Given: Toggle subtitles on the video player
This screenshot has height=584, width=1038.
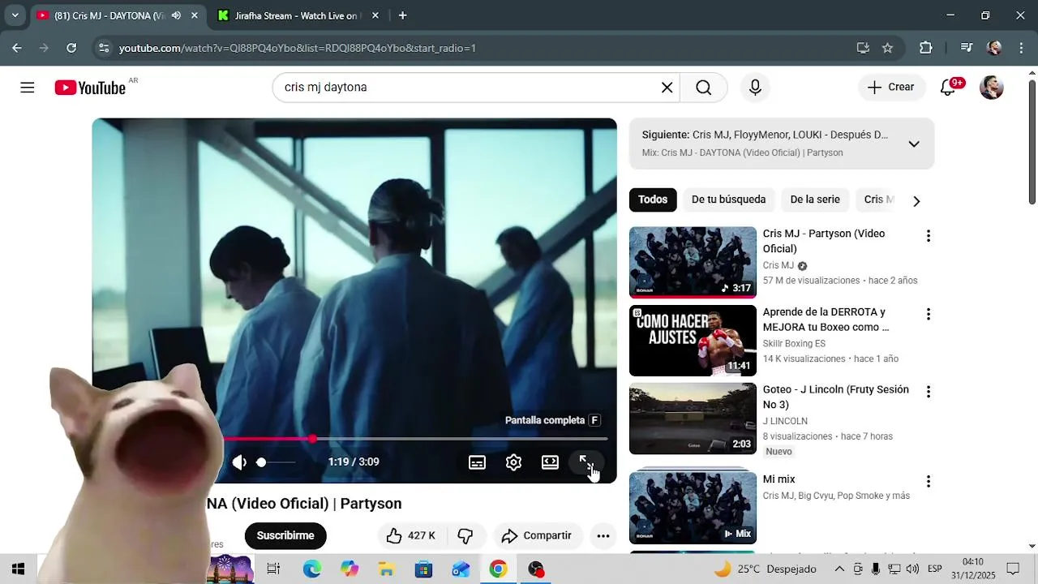Looking at the screenshot, I should pyautogui.click(x=477, y=462).
